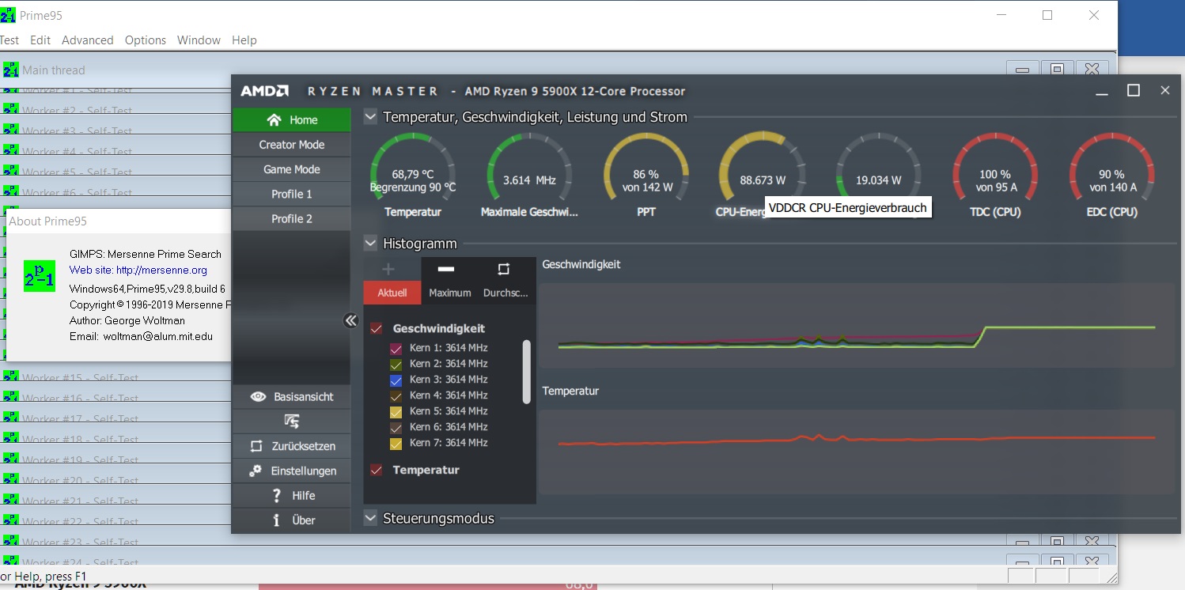Select Profile 1 in the sidebar
1185x590 pixels.
[291, 194]
